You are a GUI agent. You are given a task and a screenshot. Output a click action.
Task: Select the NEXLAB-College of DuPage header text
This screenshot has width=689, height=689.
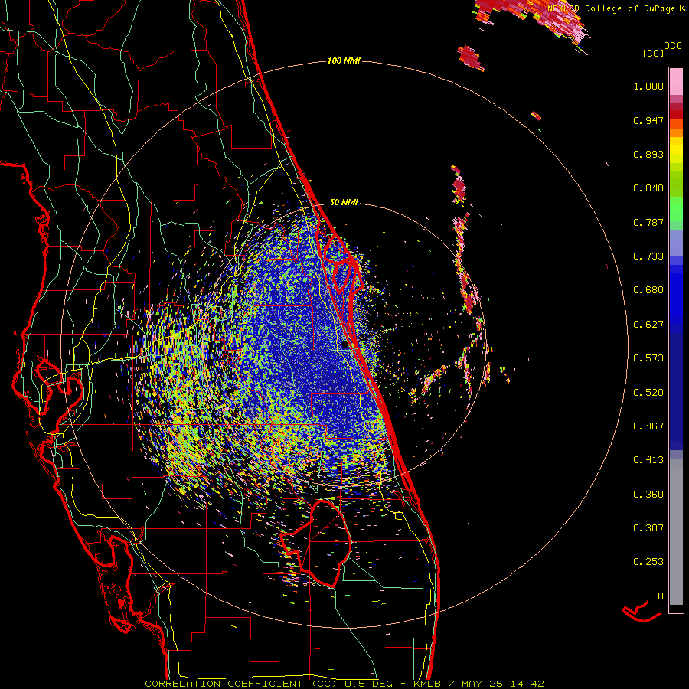(612, 8)
